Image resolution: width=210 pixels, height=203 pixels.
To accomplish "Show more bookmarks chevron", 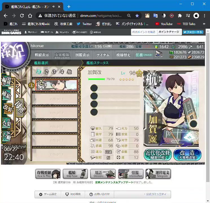I will click(204, 24).
